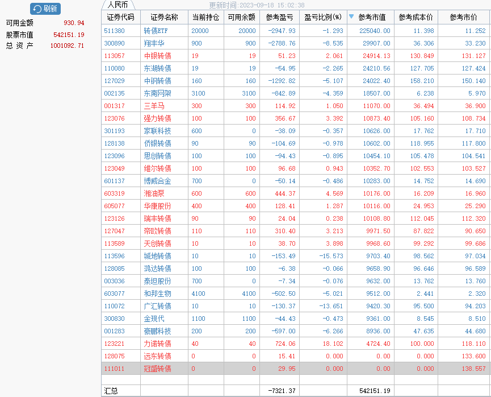Click the 刷新 refresh button
Viewport: 491px width, 397px height.
pos(45,9)
